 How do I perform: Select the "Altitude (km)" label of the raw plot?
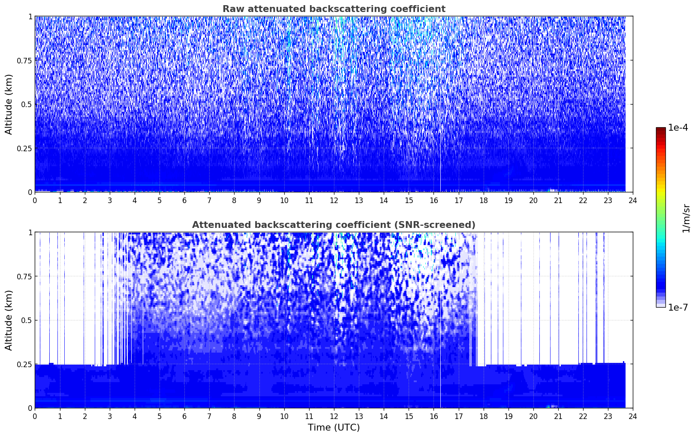click(x=9, y=104)
